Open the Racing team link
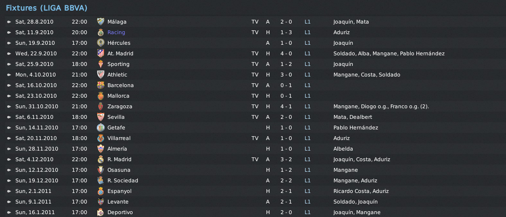Screen dimensions: 506x217 coord(116,32)
